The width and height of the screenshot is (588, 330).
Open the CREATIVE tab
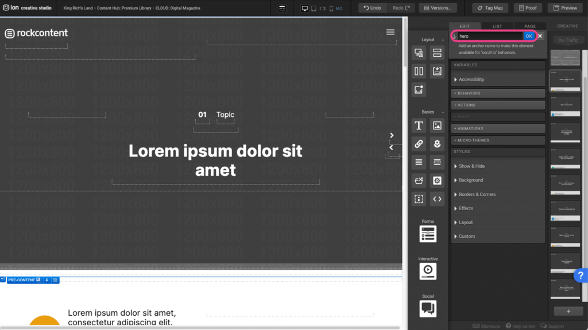[567, 26]
